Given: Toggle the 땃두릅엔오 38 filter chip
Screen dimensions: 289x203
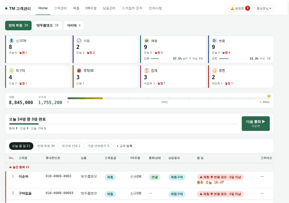Looking at the screenshot, I should pyautogui.click(x=48, y=25).
